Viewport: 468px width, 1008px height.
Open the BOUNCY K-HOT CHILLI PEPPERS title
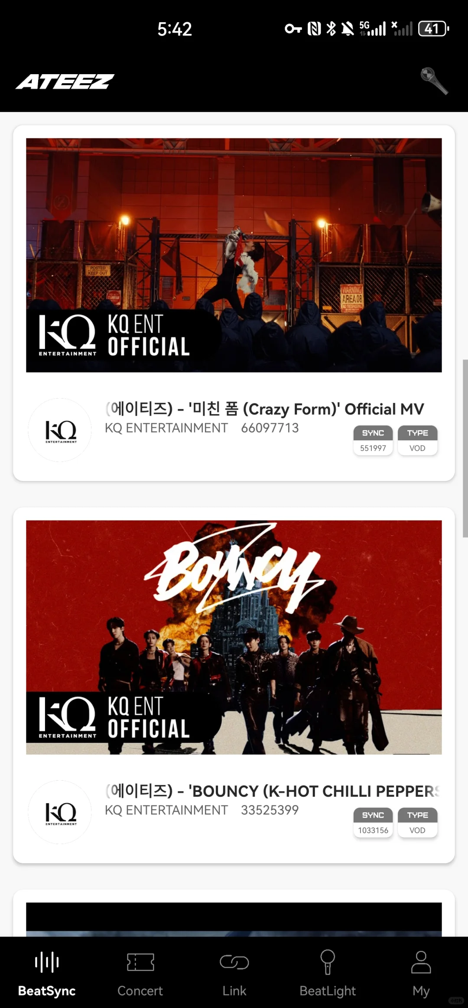273,791
